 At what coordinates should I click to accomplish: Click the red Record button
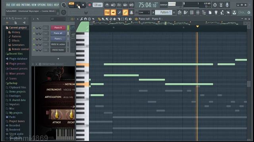(x=89, y=5)
